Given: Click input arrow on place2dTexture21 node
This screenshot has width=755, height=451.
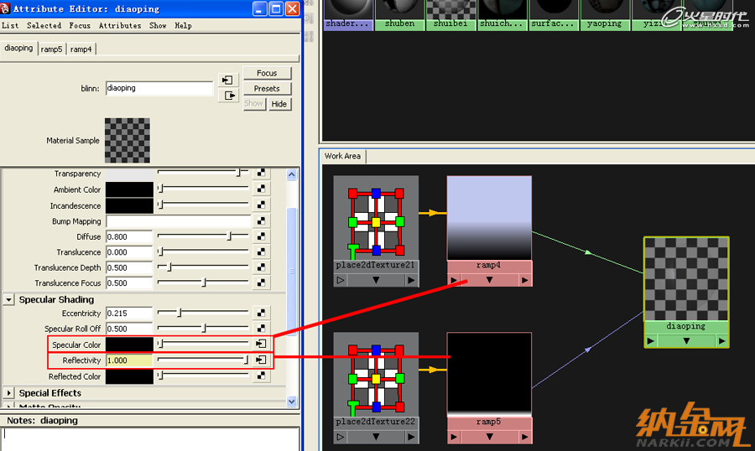Looking at the screenshot, I should point(341,280).
